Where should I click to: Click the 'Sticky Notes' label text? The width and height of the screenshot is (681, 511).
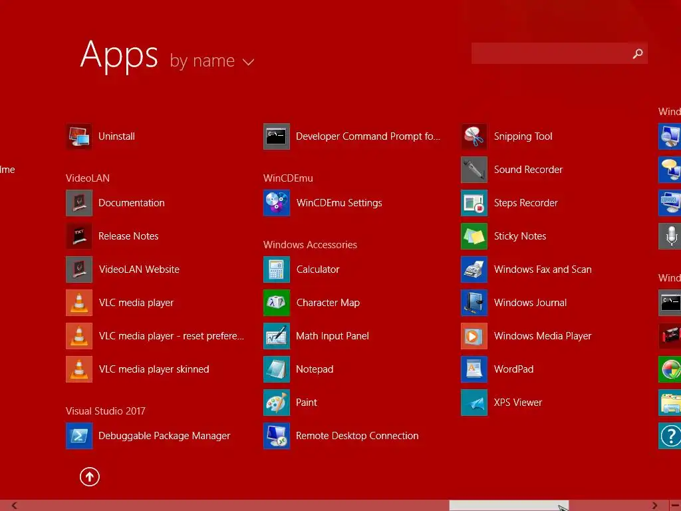[x=520, y=236]
